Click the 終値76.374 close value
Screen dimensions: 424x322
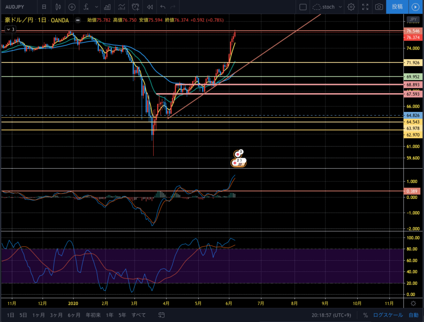tap(176, 20)
